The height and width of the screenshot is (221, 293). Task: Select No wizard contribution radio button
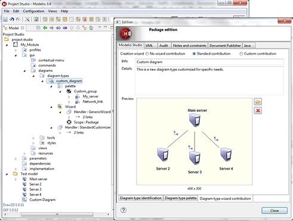click(147, 54)
